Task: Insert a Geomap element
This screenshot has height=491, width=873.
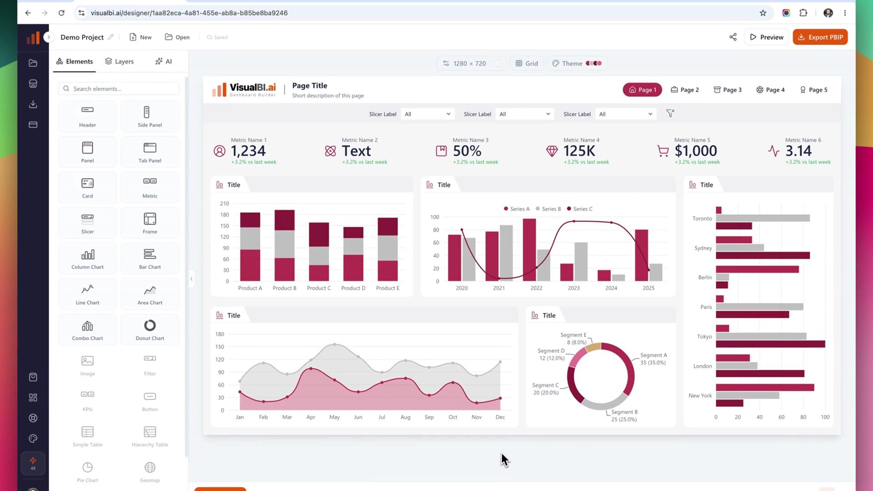Action: point(150,471)
